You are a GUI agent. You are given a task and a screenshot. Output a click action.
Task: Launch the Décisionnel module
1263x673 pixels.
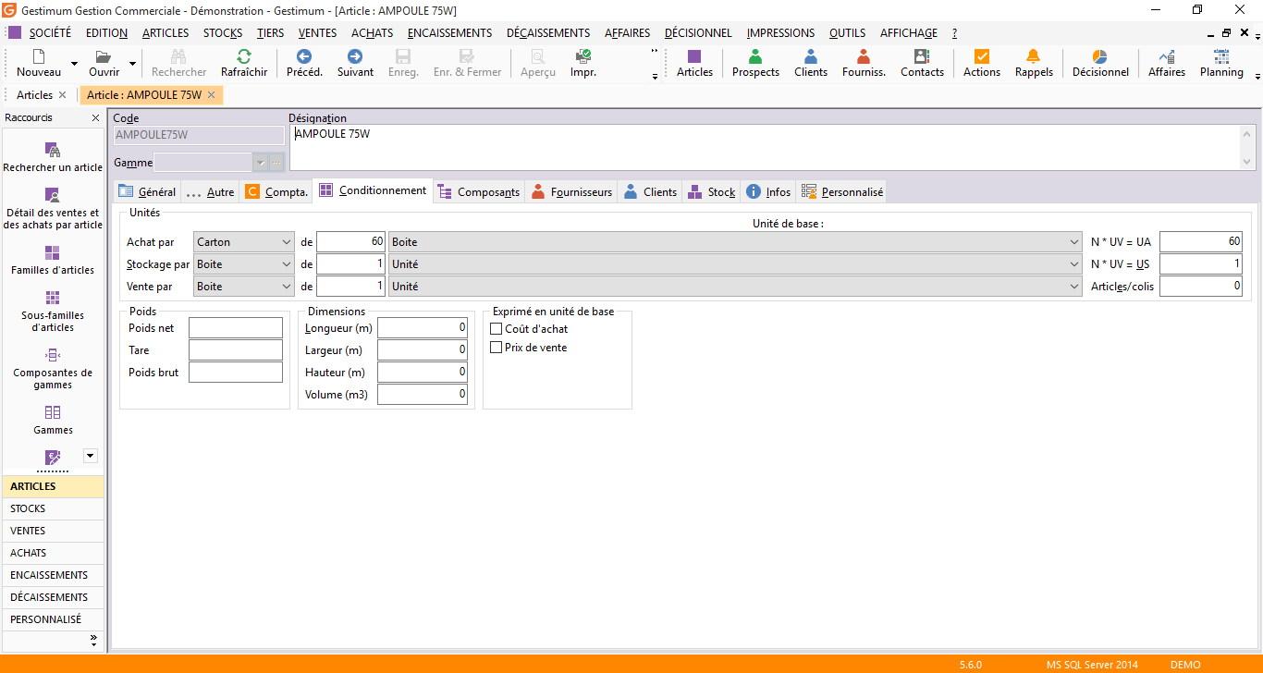click(1099, 63)
